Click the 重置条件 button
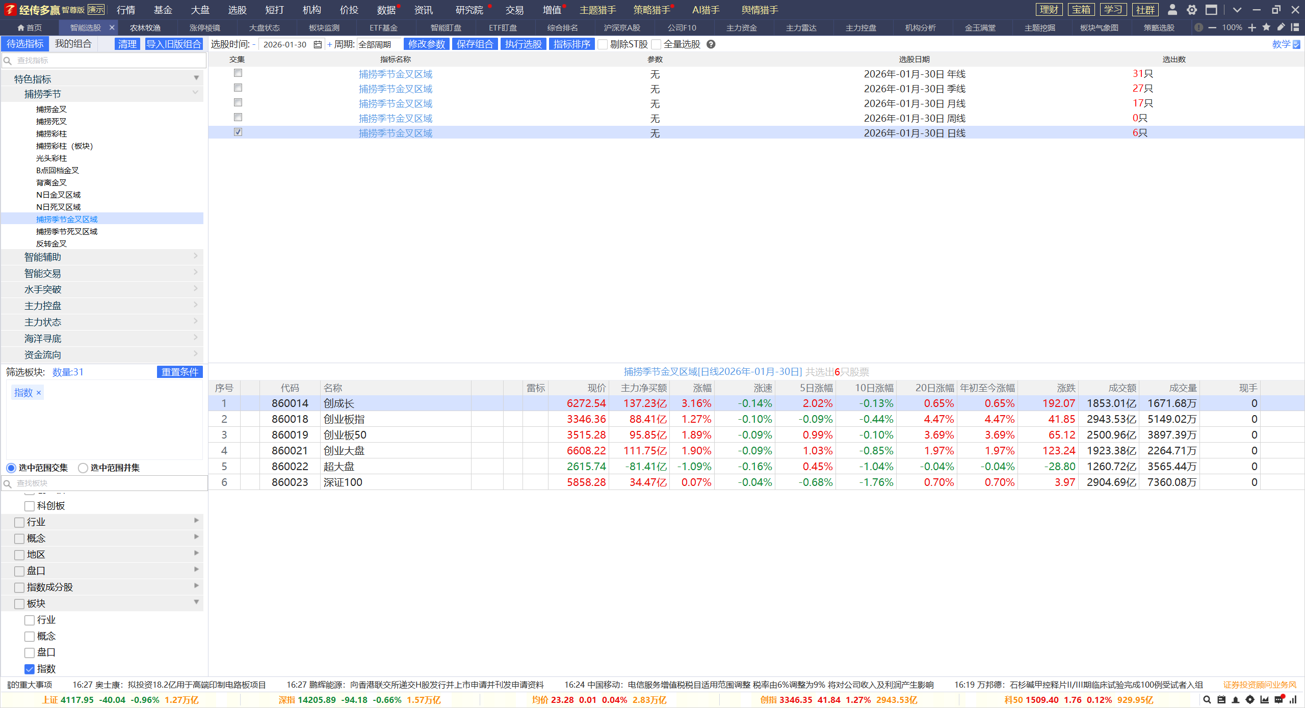Viewport: 1305px width, 708px height. pos(179,372)
